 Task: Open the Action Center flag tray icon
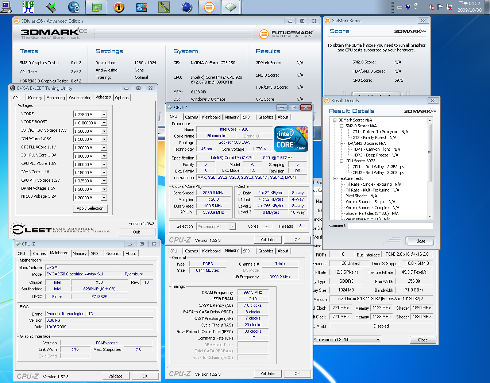point(440,7)
